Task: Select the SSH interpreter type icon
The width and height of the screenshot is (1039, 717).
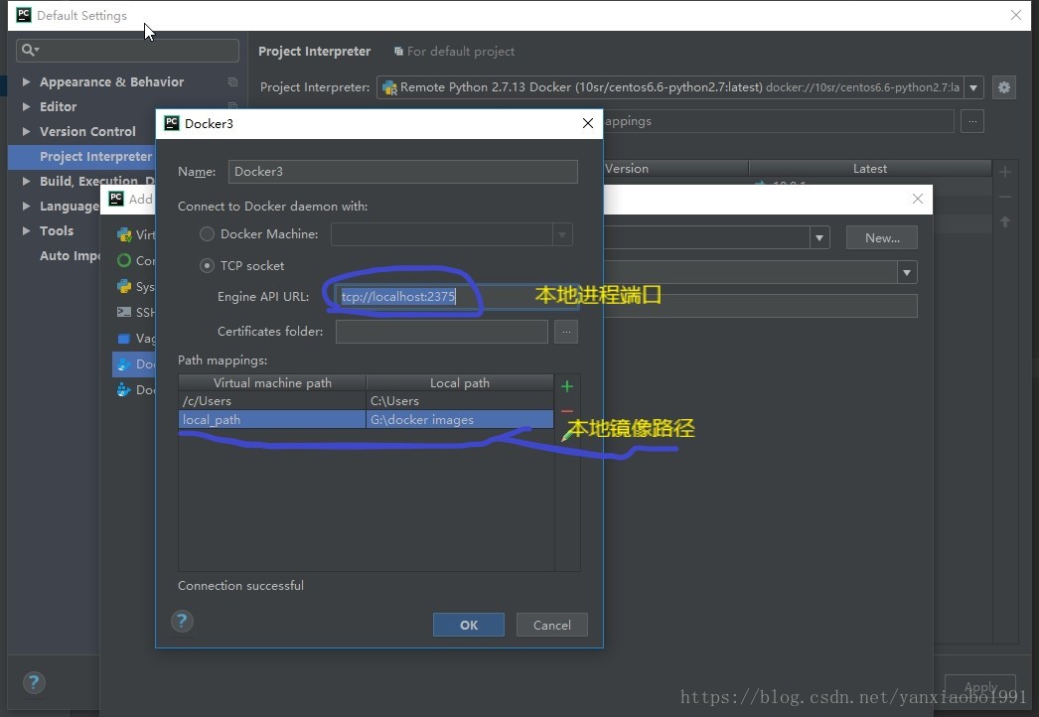Action: click(124, 312)
